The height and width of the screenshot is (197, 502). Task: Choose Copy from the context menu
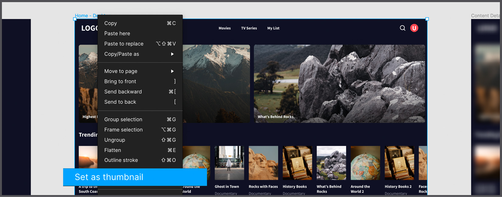point(140,23)
